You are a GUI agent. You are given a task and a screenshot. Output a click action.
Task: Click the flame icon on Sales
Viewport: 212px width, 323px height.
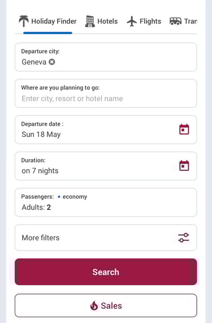94,305
